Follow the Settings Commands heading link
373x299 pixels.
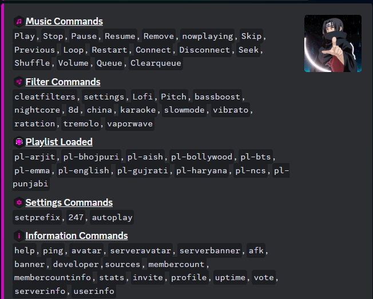click(69, 202)
